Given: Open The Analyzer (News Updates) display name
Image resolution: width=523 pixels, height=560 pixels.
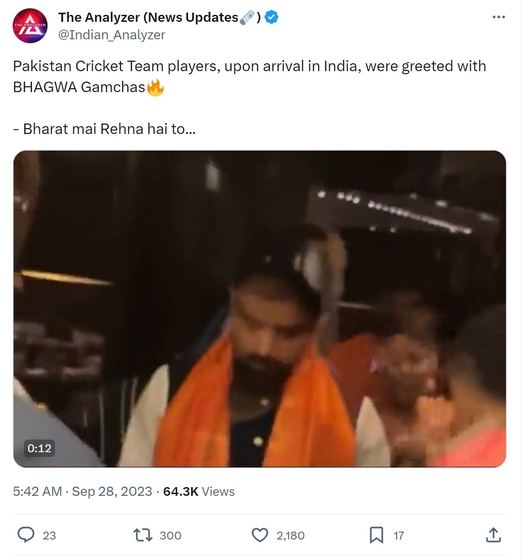Looking at the screenshot, I should pyautogui.click(x=159, y=17).
